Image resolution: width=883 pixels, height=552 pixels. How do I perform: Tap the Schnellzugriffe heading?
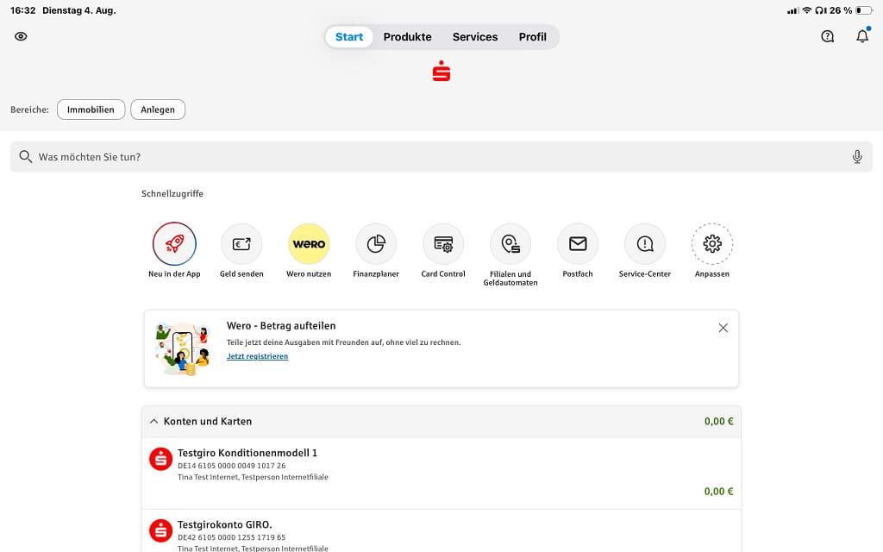pos(172,194)
